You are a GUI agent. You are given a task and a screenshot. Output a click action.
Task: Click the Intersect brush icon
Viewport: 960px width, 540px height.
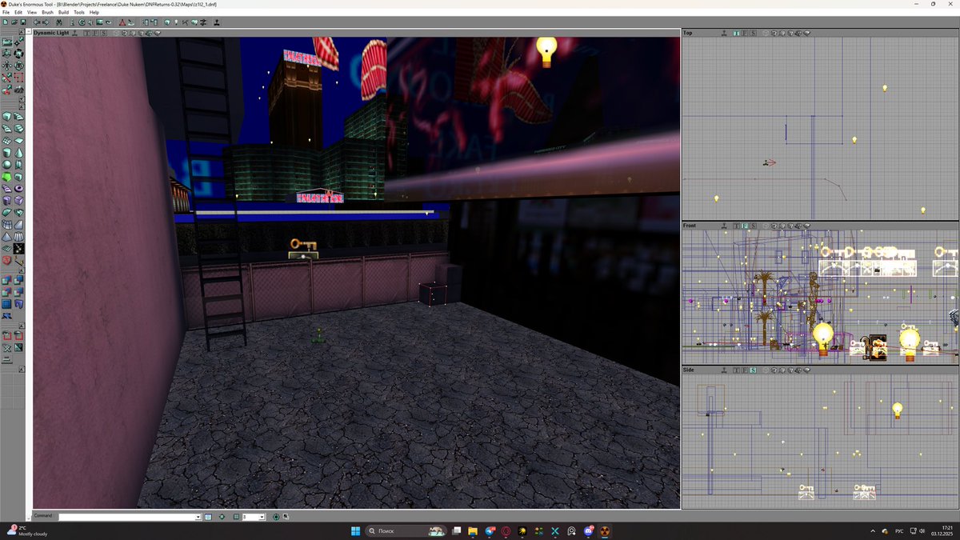[7, 292]
